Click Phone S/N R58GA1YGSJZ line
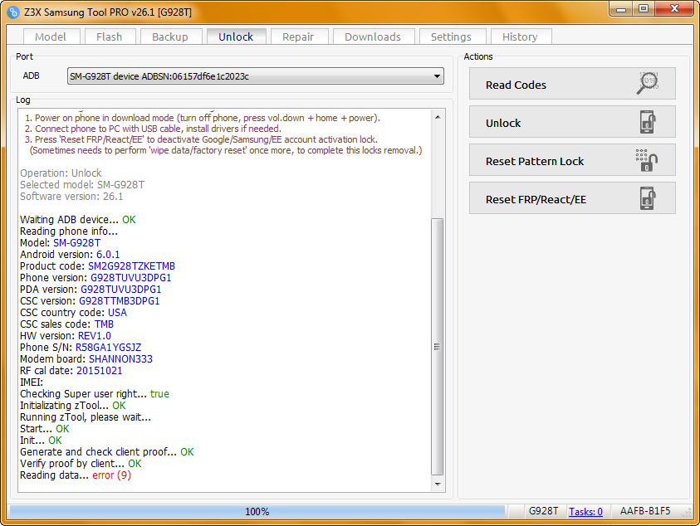700x526 pixels. [81, 348]
